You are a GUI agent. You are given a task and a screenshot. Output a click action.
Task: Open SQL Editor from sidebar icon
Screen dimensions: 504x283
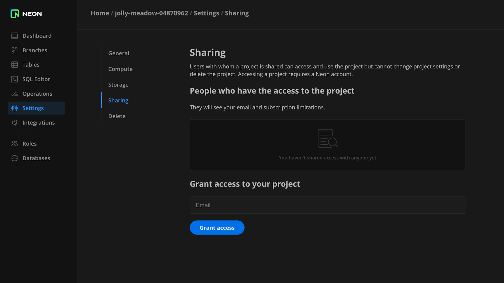(14, 79)
